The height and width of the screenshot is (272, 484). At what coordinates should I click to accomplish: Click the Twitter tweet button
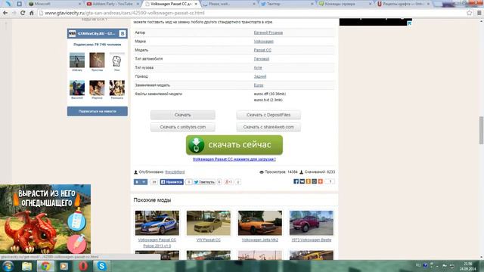(x=203, y=182)
